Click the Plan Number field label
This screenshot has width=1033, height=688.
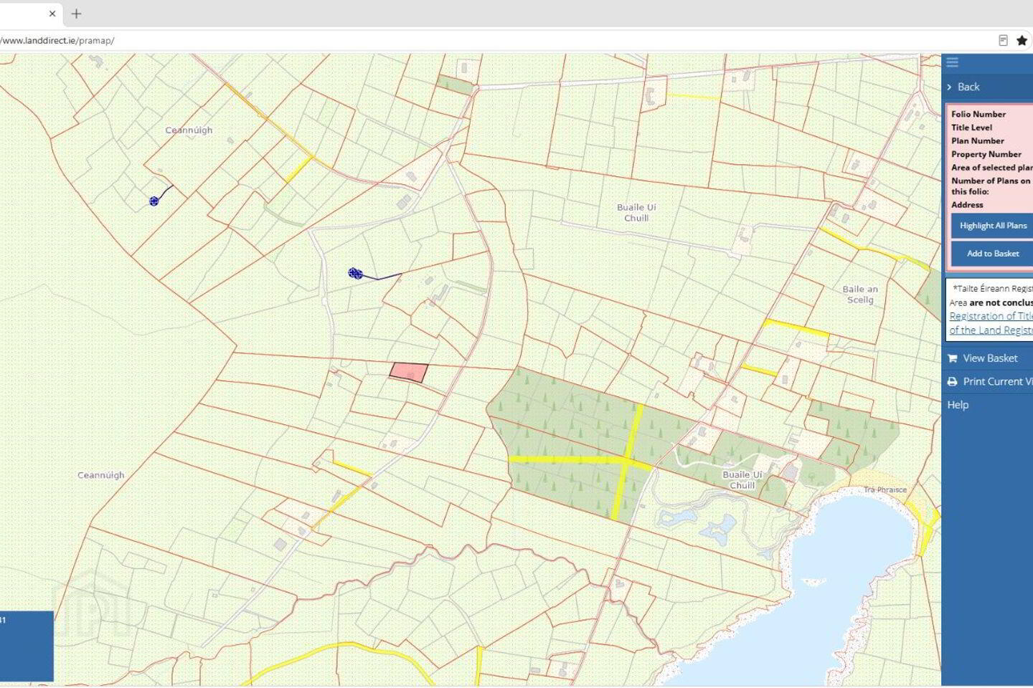point(978,141)
